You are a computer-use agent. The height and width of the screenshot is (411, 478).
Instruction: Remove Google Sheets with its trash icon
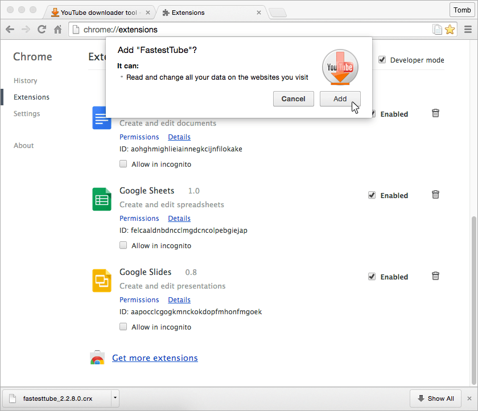point(436,195)
